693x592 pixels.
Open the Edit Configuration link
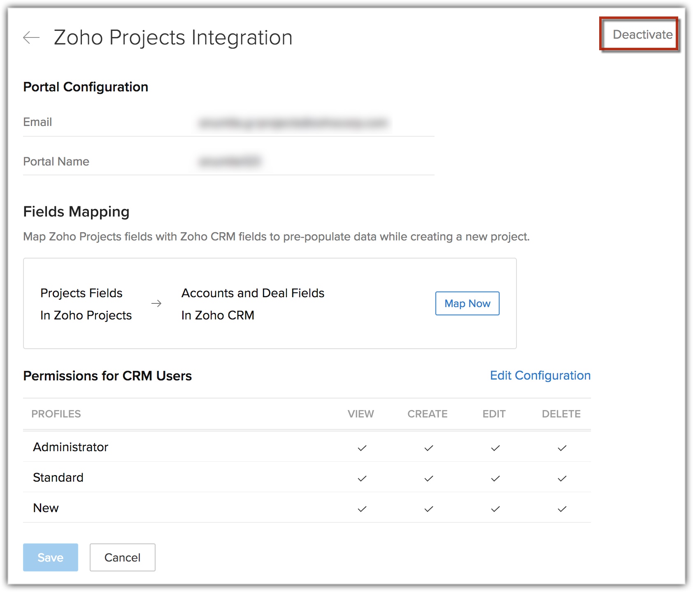pos(540,375)
